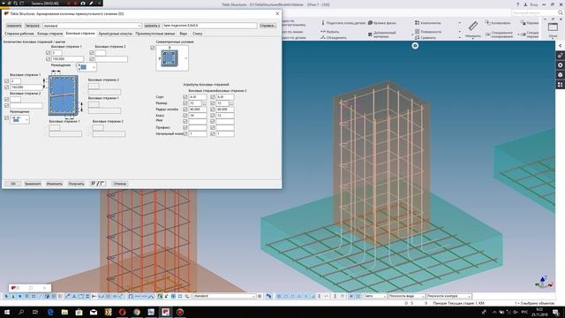Open top Размещение placement dropdown

(87, 67)
